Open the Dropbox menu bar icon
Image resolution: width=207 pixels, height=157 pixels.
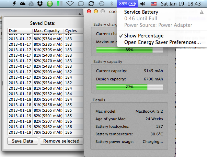(x=40, y=4)
